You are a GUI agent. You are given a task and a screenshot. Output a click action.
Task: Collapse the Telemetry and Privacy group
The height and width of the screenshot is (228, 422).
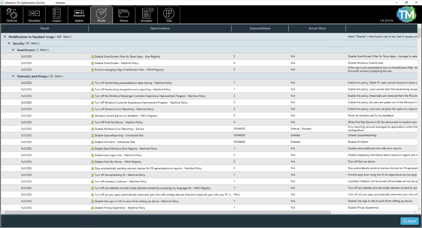tap(13, 76)
